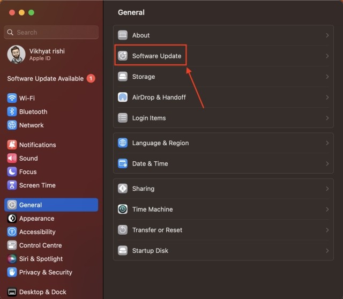Screen dimensions: 343x299
Task: Click the green zoom window button
Action: [31, 12]
